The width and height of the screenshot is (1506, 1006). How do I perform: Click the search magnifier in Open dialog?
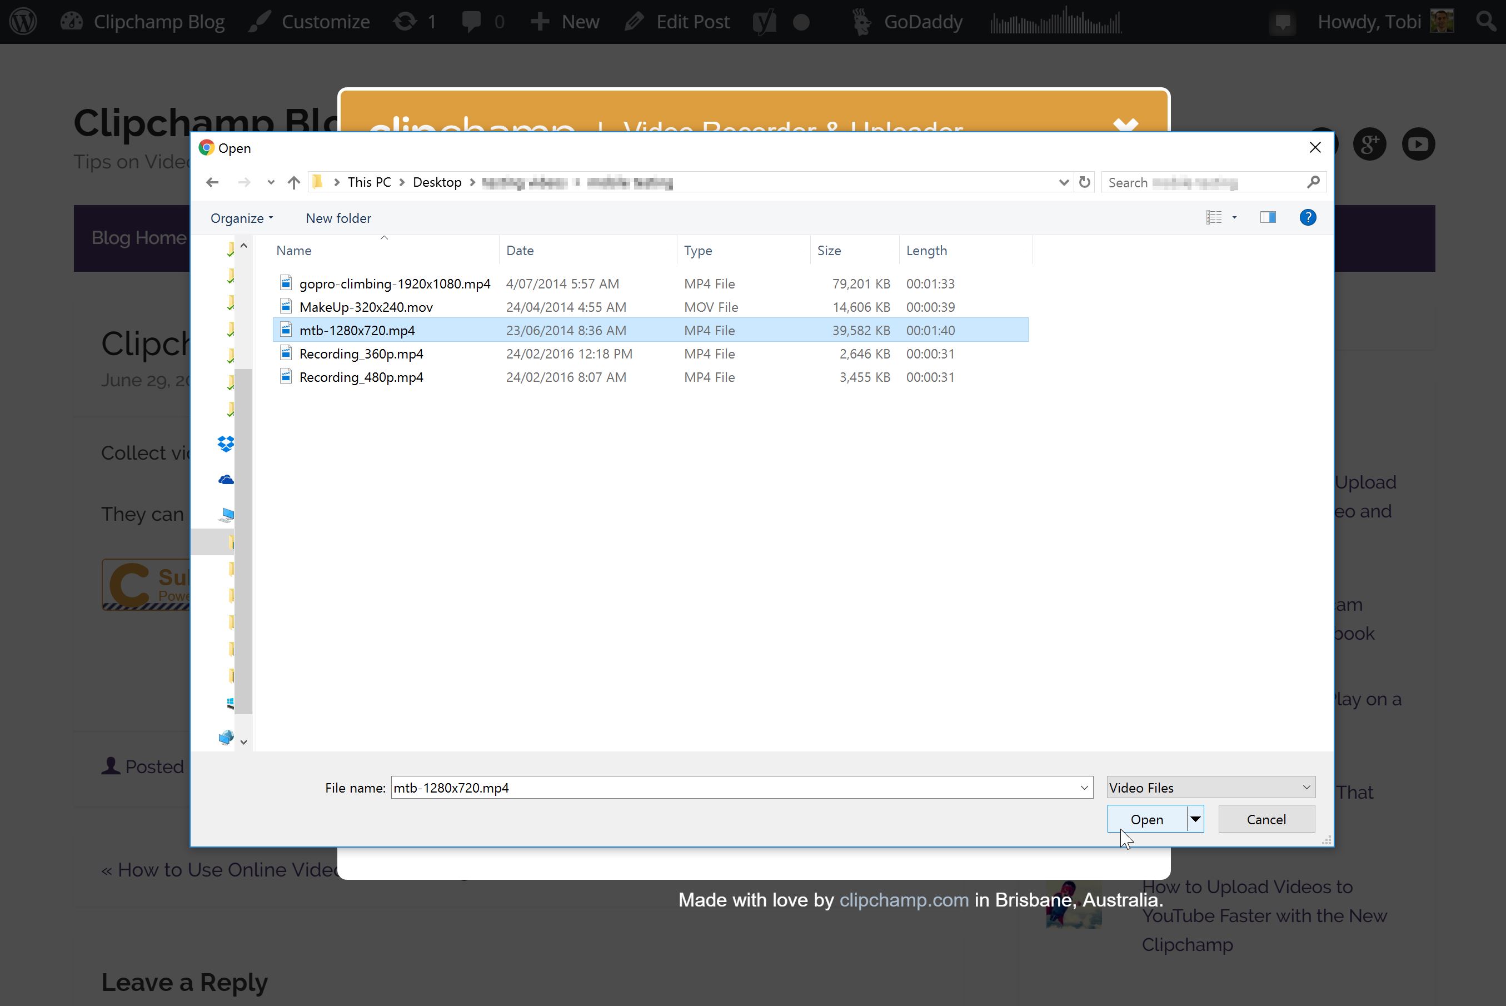pos(1313,182)
